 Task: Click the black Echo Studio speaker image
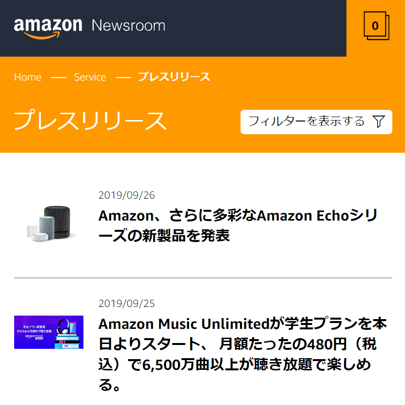coord(58,222)
